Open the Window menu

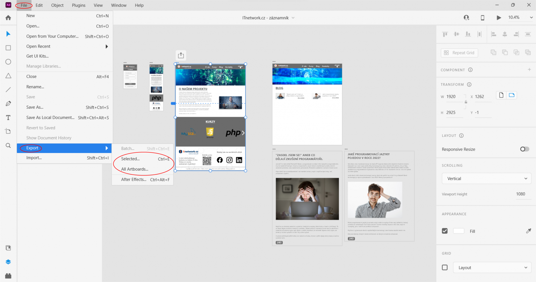coord(118,5)
